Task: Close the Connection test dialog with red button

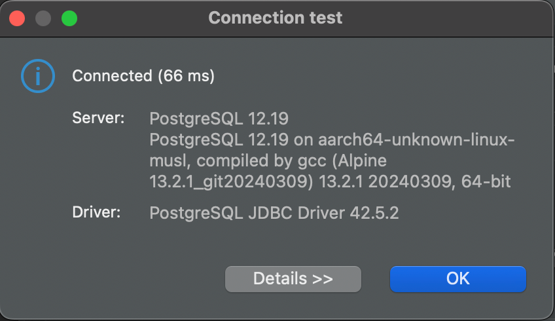Action: (17, 18)
